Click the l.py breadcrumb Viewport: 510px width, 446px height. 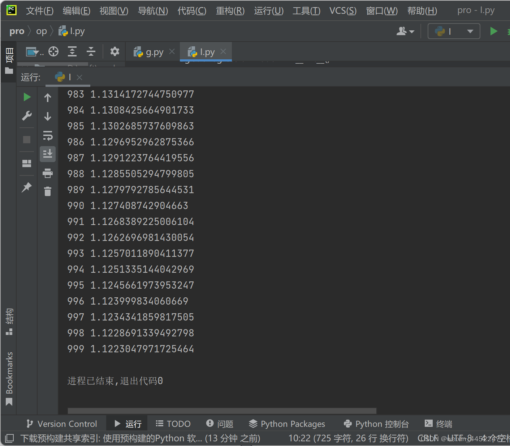pyautogui.click(x=72, y=31)
